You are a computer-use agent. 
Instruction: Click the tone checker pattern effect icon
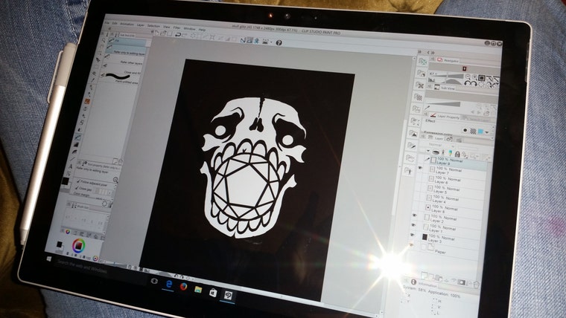click(473, 131)
